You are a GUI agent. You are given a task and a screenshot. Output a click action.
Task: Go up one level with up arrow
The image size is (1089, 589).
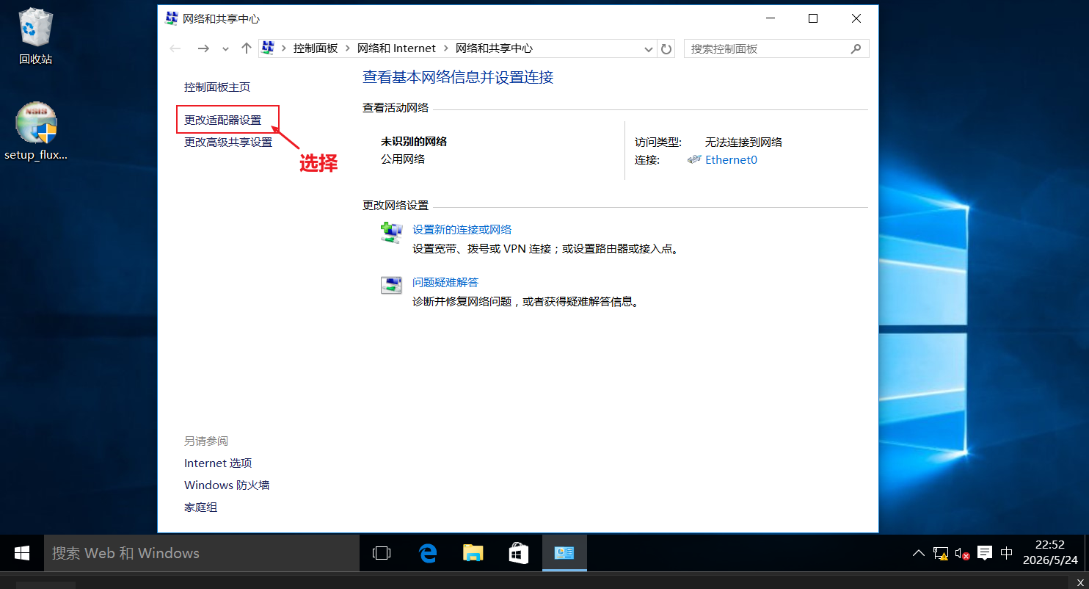[247, 48]
